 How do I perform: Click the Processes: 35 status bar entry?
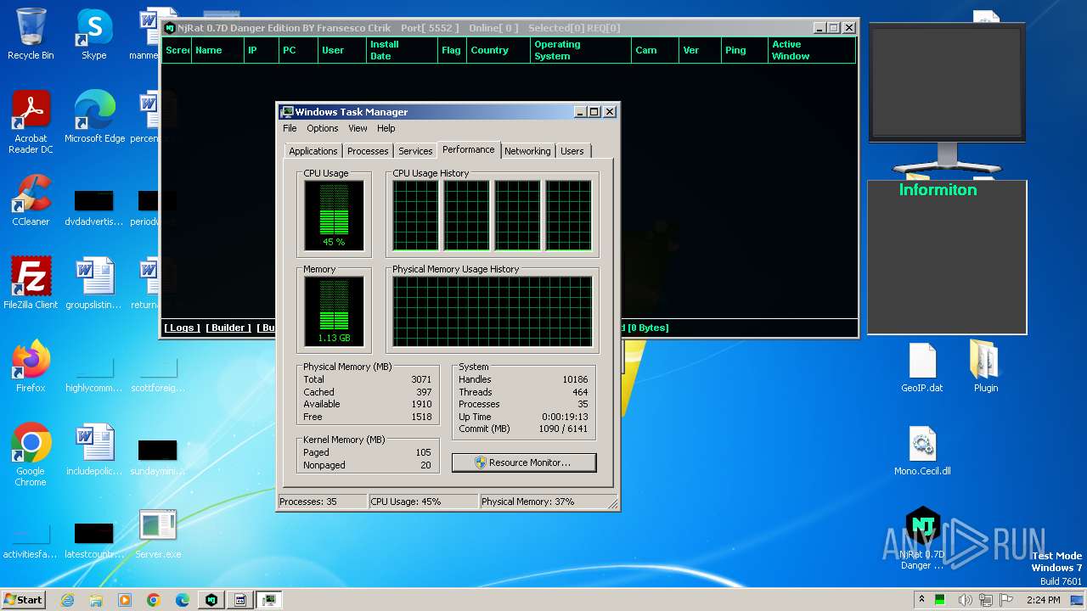tap(323, 502)
